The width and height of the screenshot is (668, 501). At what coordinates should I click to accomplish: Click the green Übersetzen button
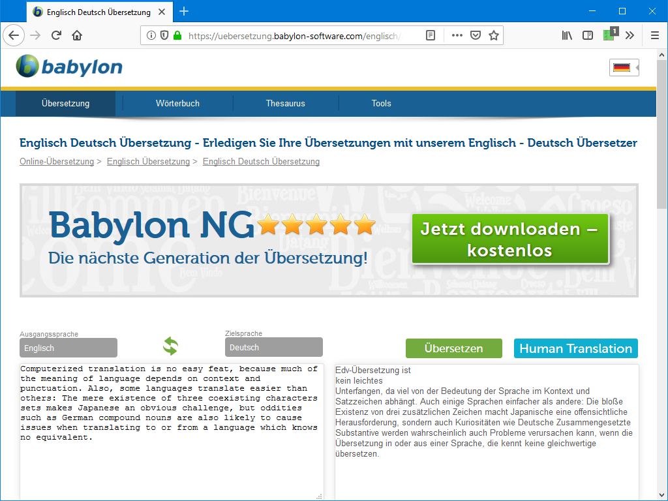[x=454, y=348]
